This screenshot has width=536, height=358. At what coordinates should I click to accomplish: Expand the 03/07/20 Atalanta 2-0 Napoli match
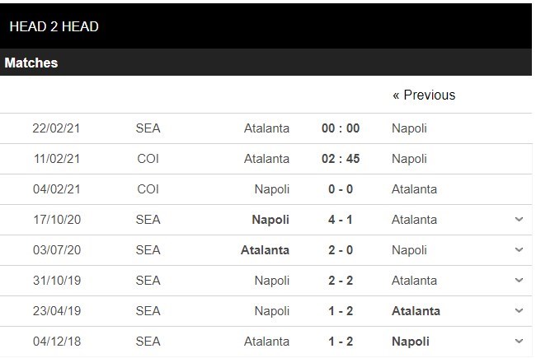click(x=519, y=250)
